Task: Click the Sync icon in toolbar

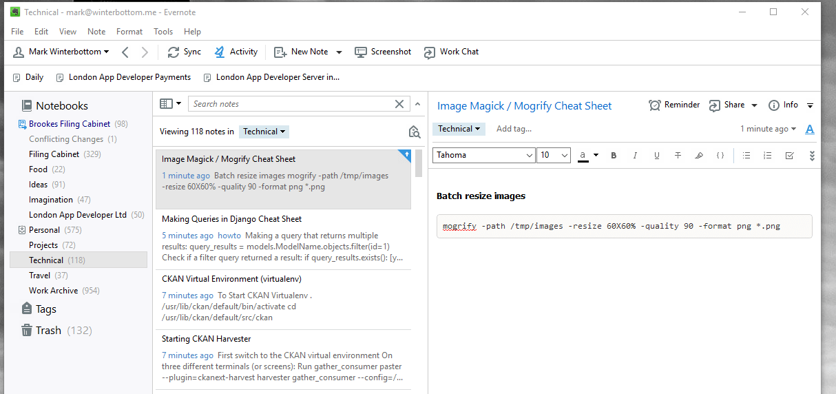Action: tap(173, 52)
